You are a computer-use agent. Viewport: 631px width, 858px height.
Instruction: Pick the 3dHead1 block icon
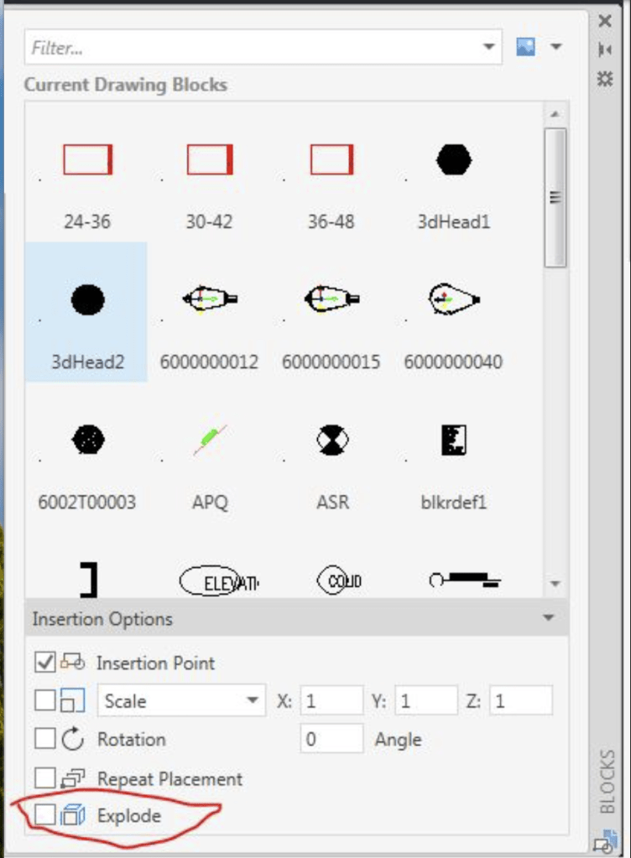pyautogui.click(x=454, y=160)
